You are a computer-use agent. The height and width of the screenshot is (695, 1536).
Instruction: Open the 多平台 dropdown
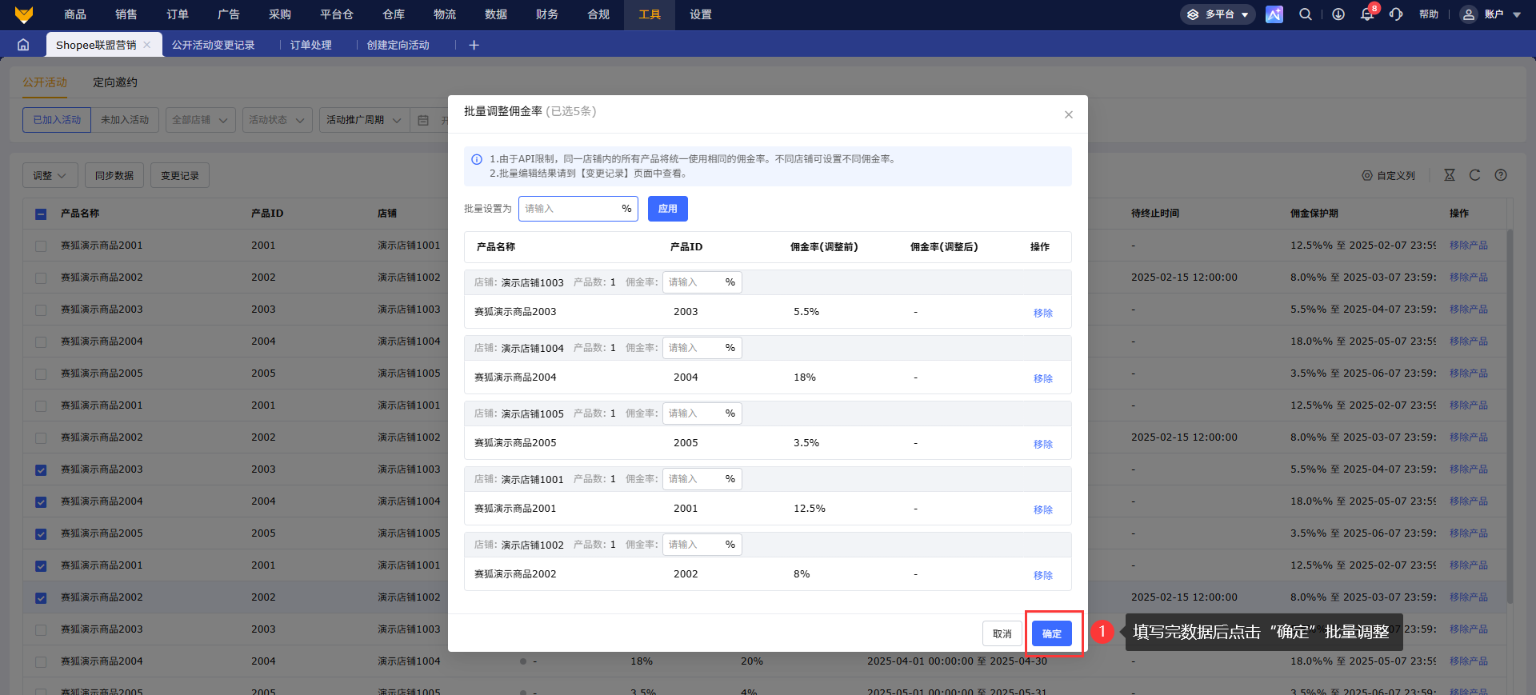pyautogui.click(x=1218, y=14)
